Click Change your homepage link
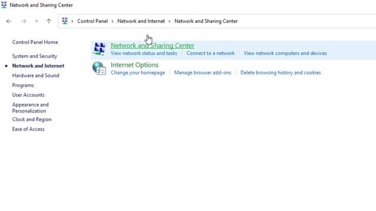376x211 pixels. tap(137, 73)
